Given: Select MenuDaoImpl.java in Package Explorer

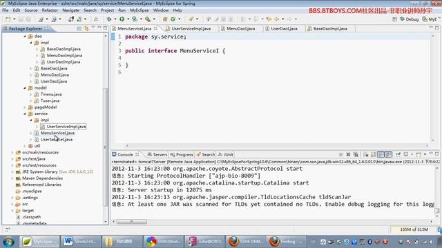Looking at the screenshot, I should (x=64, y=55).
